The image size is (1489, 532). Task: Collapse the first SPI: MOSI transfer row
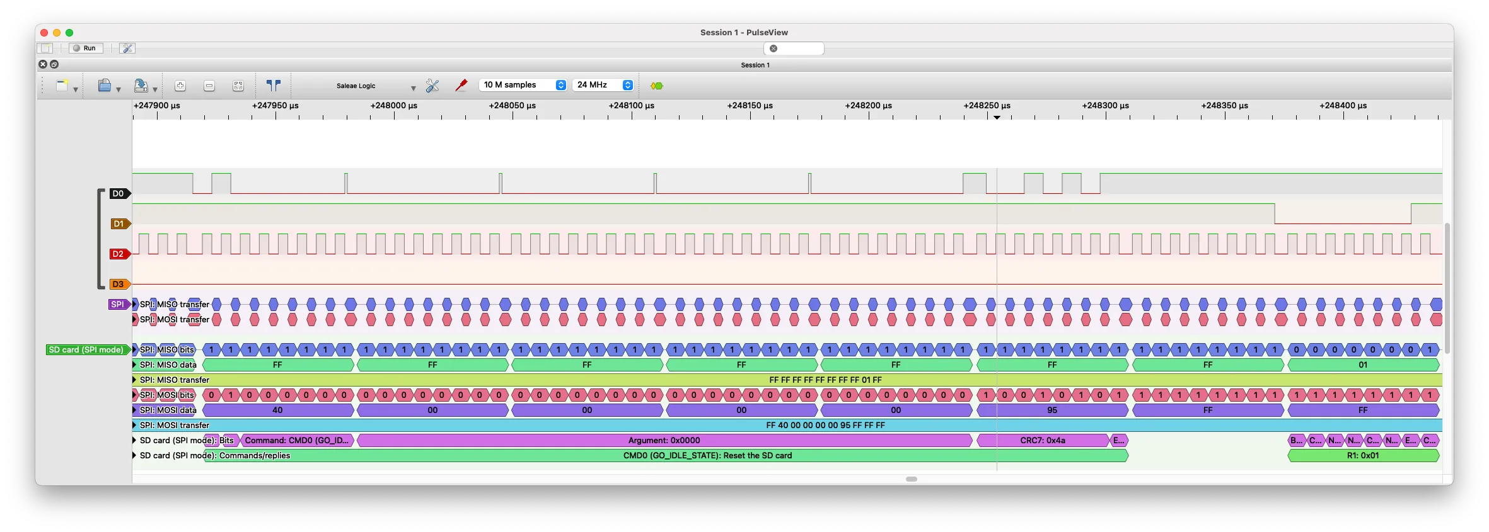pyautogui.click(x=134, y=319)
